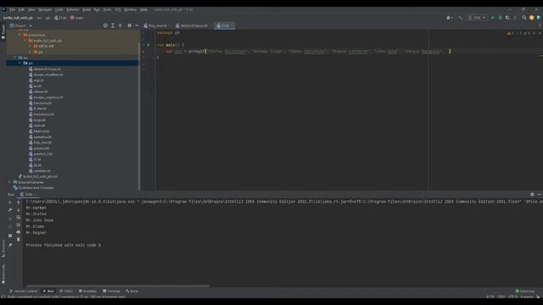Collapse the selected pk folder under src
This screenshot has width=543, height=305.
20,64
